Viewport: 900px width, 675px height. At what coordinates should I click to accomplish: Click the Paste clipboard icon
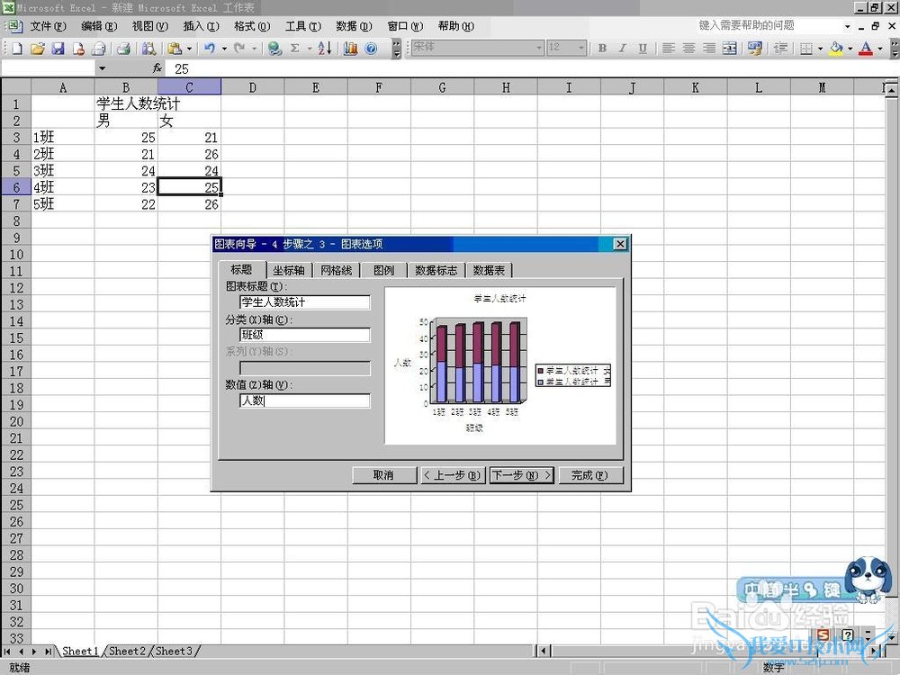coord(175,49)
